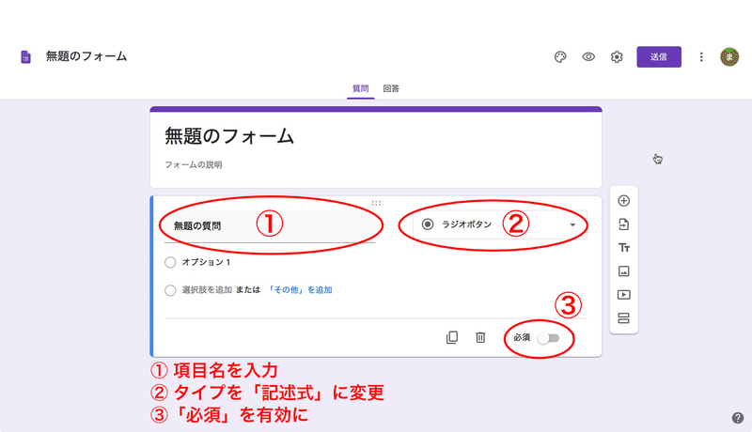The image size is (752, 432).
Task: Click 選択肢を追加 to add an option
Action: tap(207, 290)
